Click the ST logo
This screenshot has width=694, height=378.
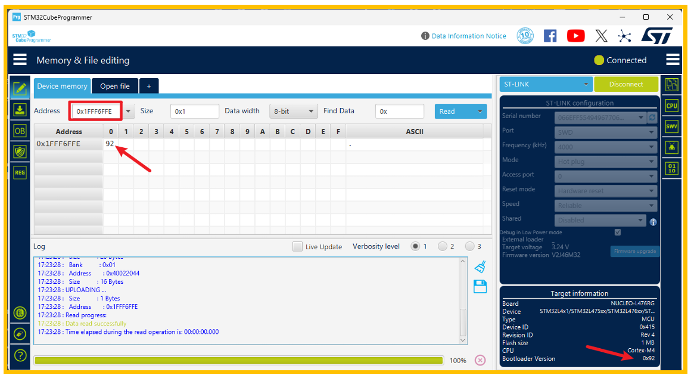tap(657, 36)
